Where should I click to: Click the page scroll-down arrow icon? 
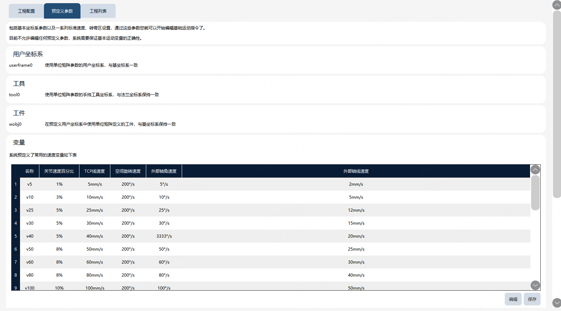tap(557, 303)
